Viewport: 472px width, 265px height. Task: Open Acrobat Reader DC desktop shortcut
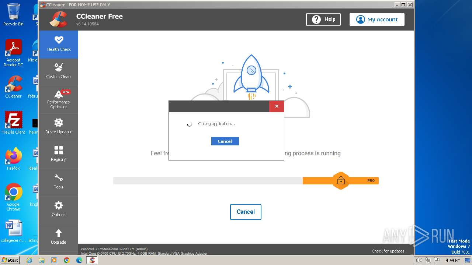pos(13,53)
